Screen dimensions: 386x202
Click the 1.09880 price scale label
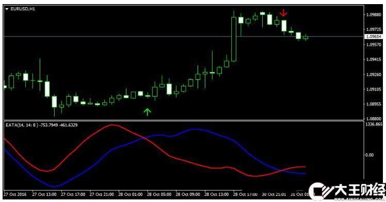pos(374,15)
